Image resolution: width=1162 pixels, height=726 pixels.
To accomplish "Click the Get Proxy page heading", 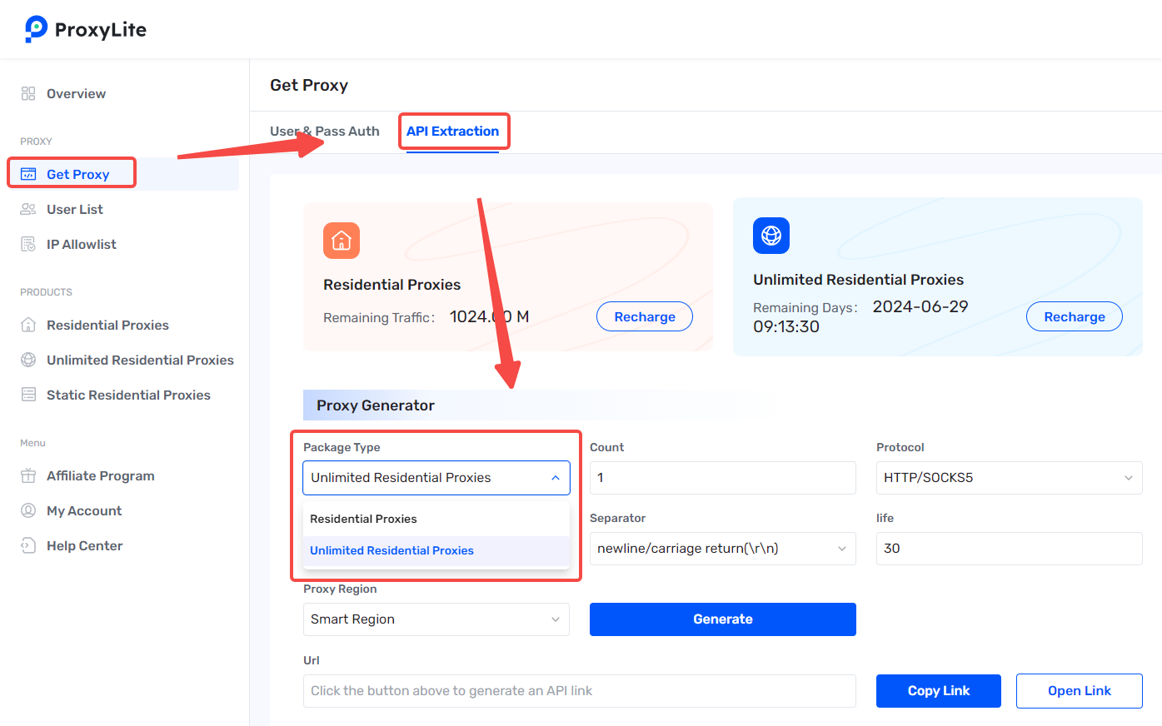I will [309, 85].
